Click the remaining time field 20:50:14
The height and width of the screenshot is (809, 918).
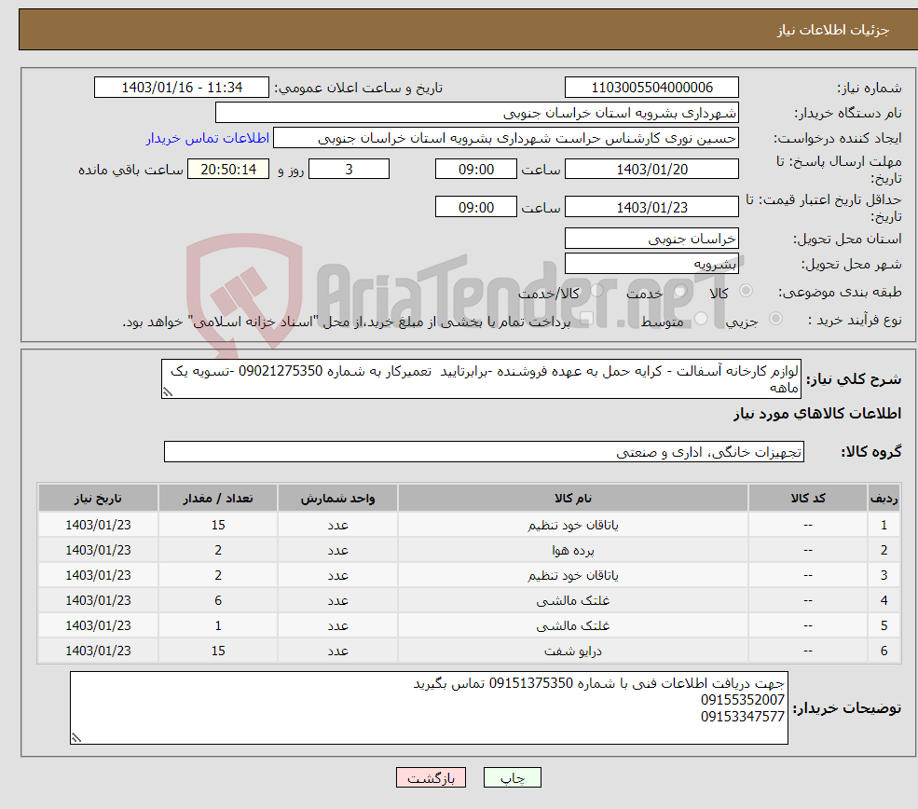pos(228,170)
